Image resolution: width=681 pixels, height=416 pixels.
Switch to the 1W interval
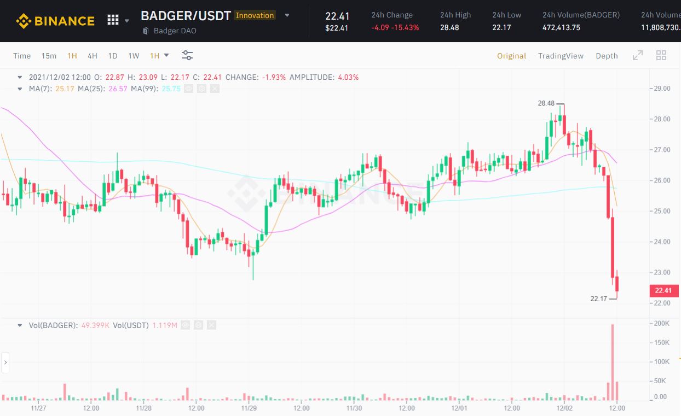tap(134, 56)
